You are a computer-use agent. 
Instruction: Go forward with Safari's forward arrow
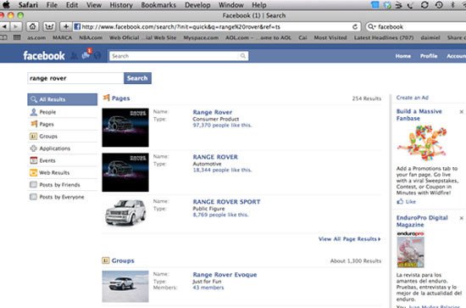(15, 27)
